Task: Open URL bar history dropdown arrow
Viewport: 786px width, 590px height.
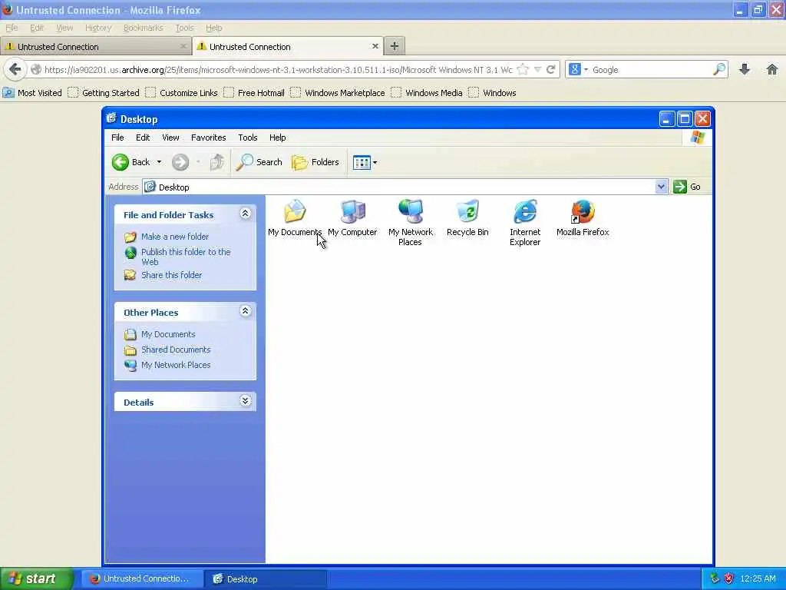Action: (537, 69)
